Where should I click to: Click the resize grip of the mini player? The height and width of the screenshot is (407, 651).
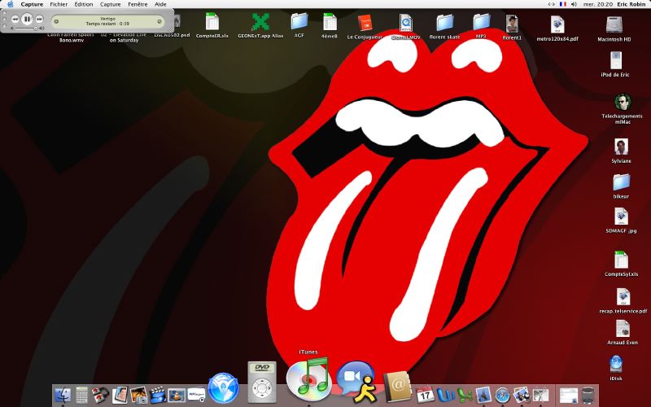[171, 29]
